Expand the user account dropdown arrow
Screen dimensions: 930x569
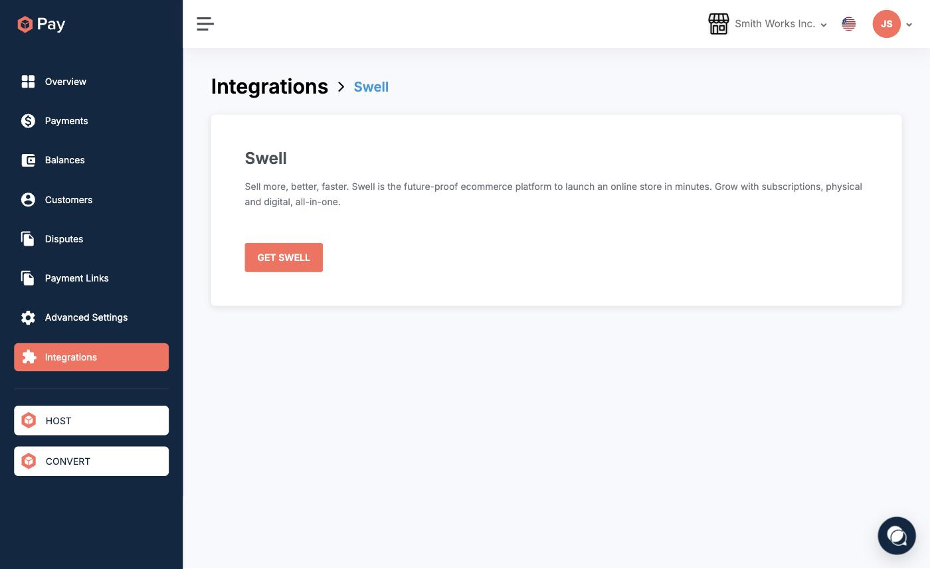pos(909,25)
